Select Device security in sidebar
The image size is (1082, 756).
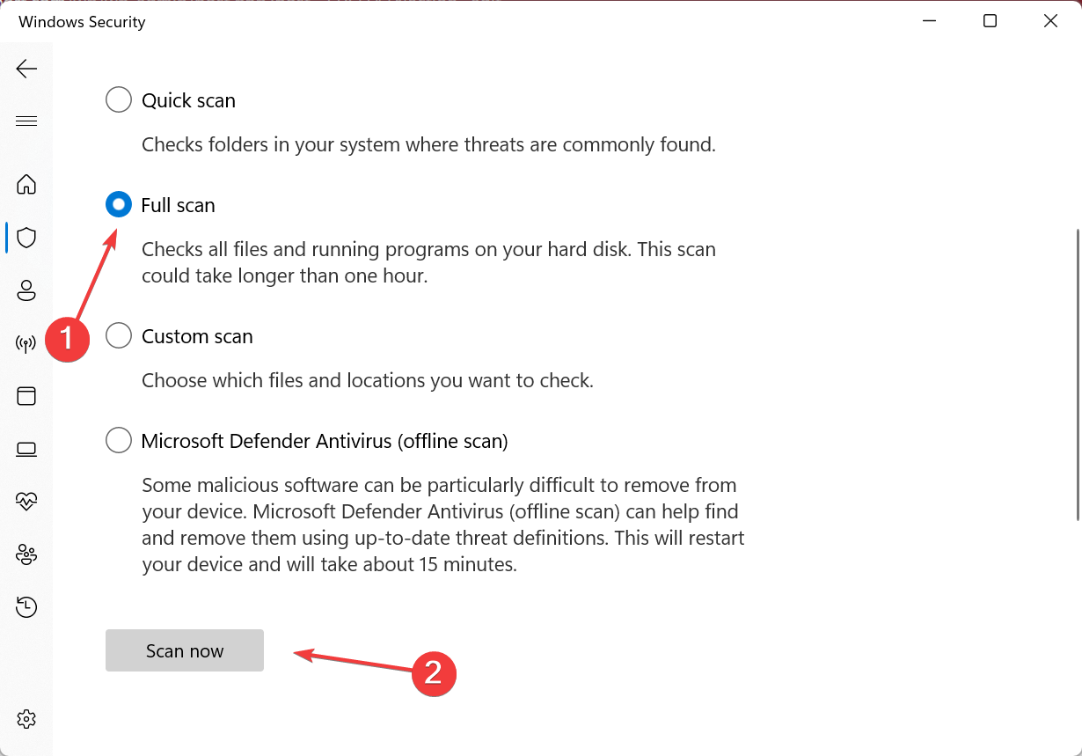26,449
